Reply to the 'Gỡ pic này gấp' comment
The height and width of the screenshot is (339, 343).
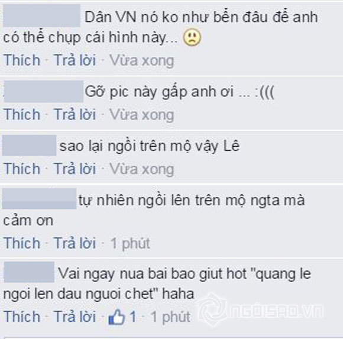(75, 114)
